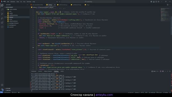Toggle the primary side bar layout icon
The height and width of the screenshot is (97, 172).
tap(151, 2)
